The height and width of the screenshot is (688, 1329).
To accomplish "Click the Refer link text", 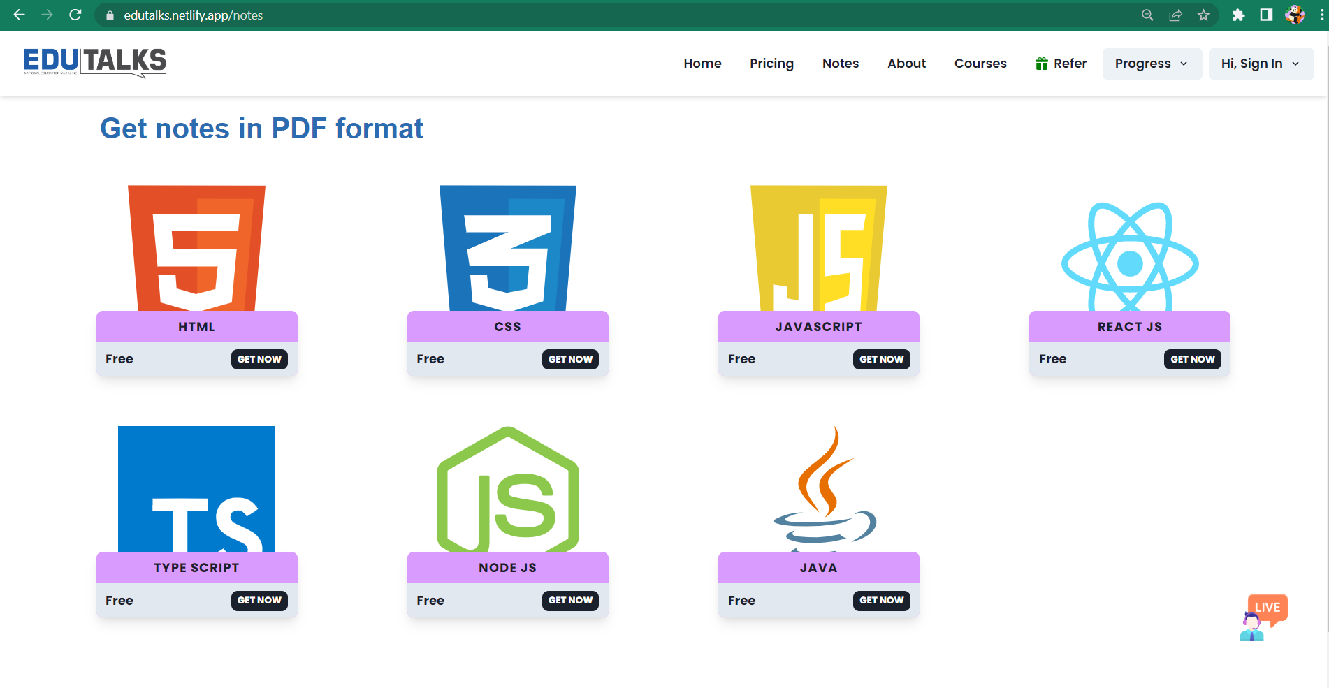I will 1070,64.
